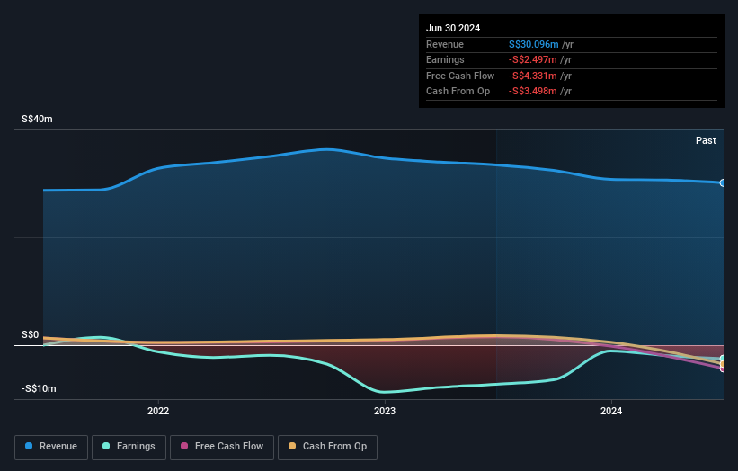Click the Cash From Op row label in the tooltip
738x471 pixels.
(458, 92)
